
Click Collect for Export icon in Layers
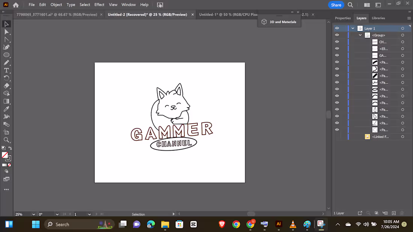pos(360,213)
